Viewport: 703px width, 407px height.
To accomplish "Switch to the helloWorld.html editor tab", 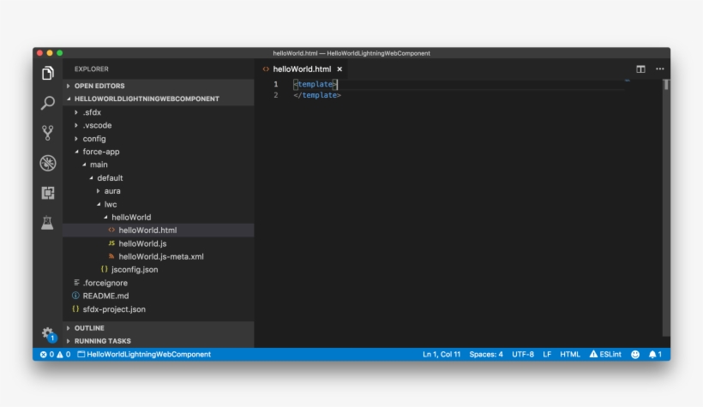I will pyautogui.click(x=302, y=69).
